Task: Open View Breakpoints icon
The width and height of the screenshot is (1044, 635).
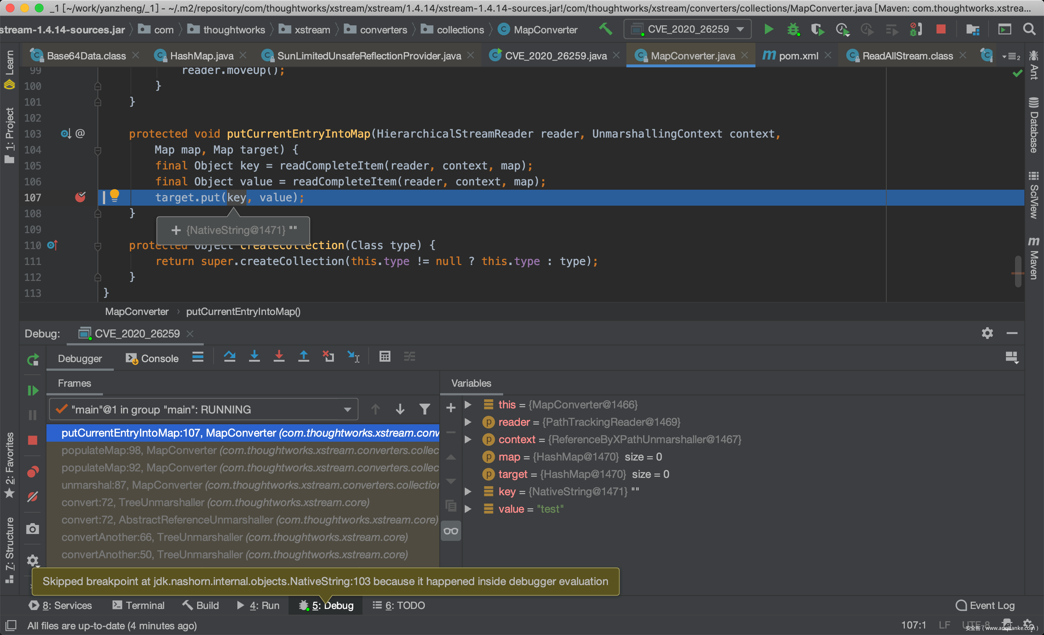Action: (33, 471)
